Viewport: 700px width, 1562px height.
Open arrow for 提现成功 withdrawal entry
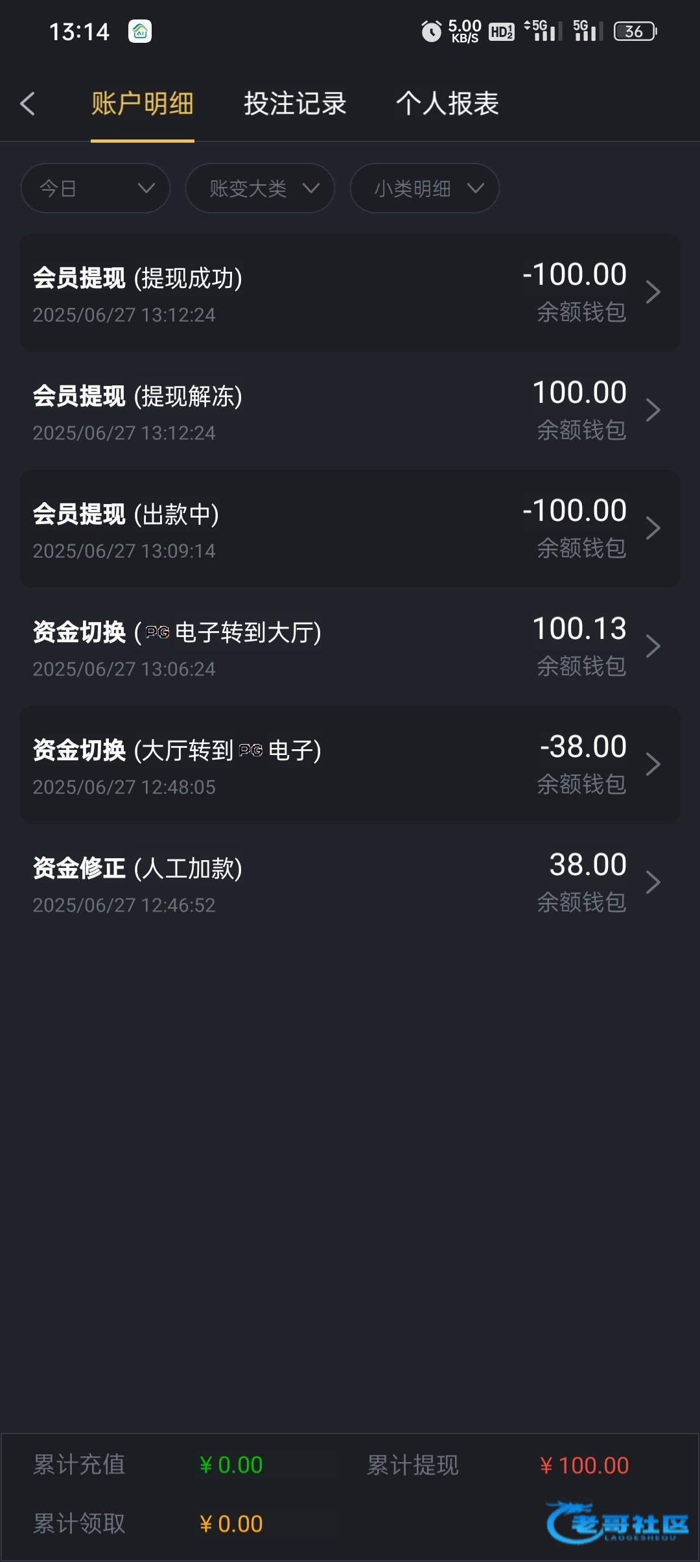coord(653,293)
